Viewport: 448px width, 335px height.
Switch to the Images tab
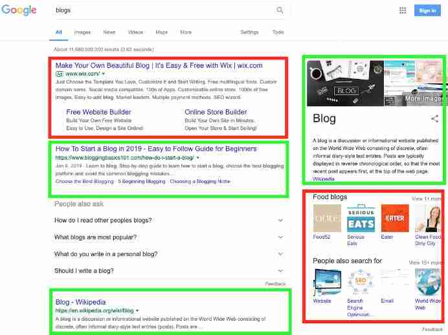click(x=82, y=32)
